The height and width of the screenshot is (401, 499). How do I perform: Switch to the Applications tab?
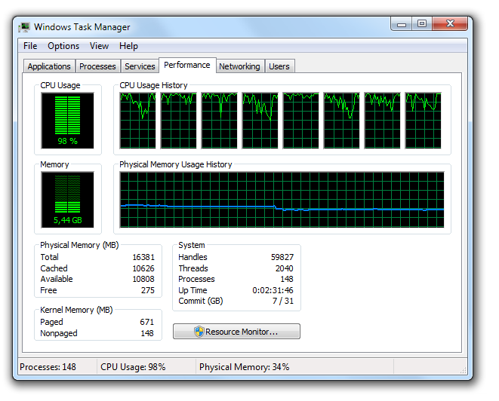(x=49, y=66)
